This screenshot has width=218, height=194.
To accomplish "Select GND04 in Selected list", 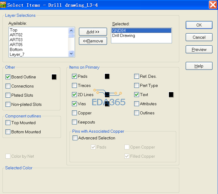I will (x=141, y=31).
